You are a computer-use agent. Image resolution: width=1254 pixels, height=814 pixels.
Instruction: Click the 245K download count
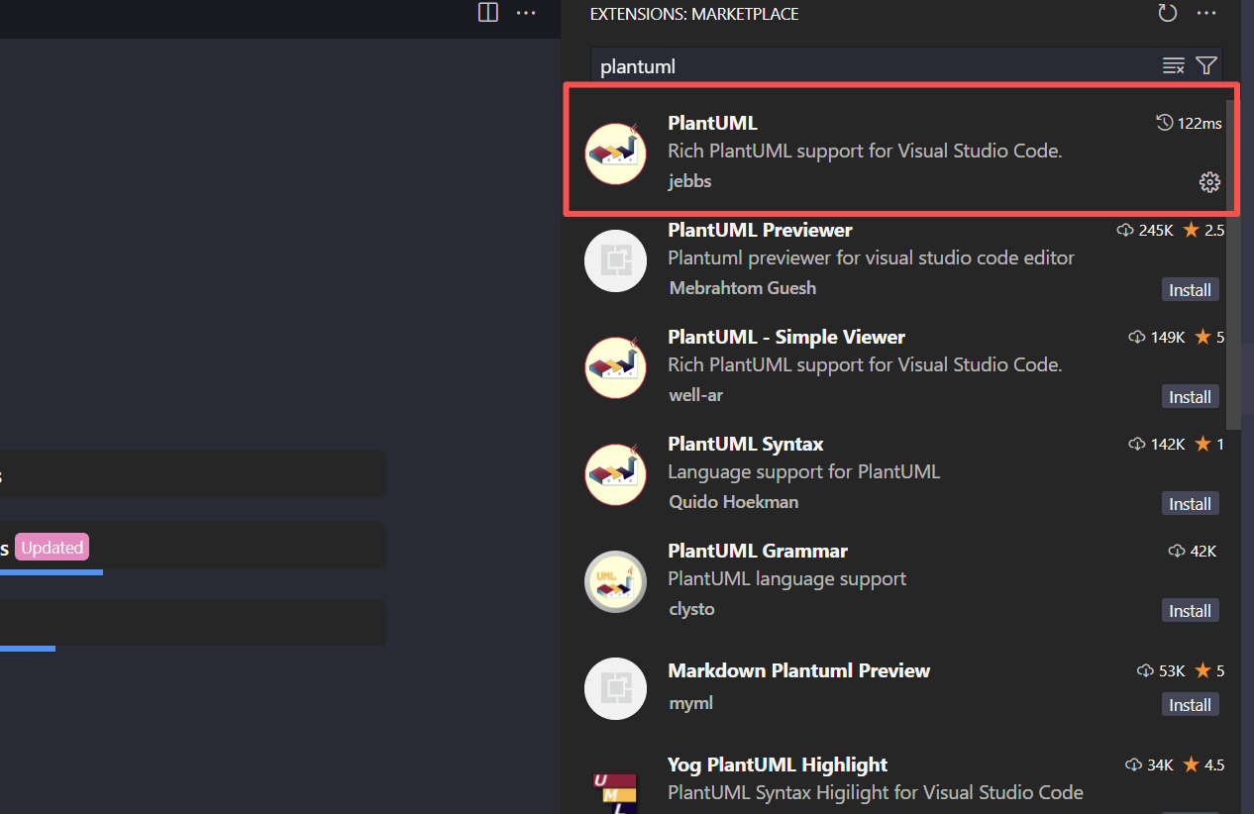[1144, 230]
